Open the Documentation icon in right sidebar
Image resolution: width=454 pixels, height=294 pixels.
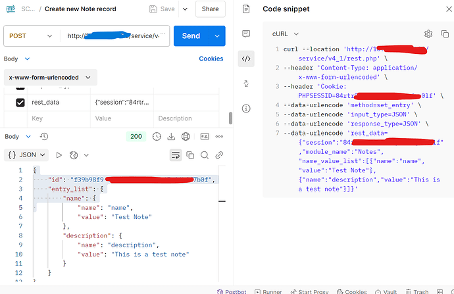[x=246, y=9]
